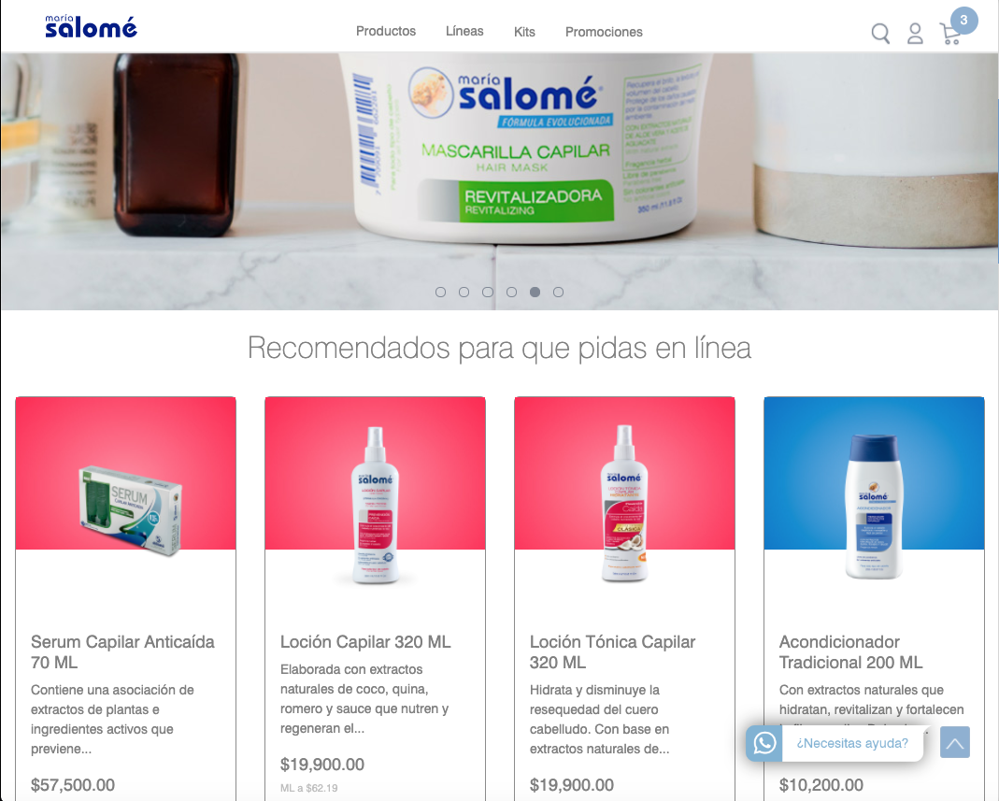Open the Serum Capilar Anticaída 70 ML title
This screenshot has width=999, height=801.
tap(122, 651)
